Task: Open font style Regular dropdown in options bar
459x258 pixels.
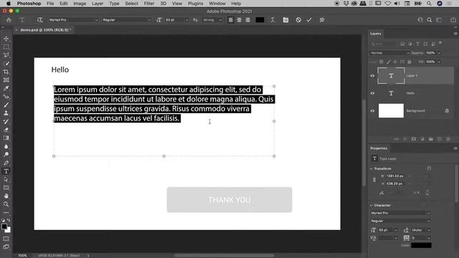Action: click(149, 20)
